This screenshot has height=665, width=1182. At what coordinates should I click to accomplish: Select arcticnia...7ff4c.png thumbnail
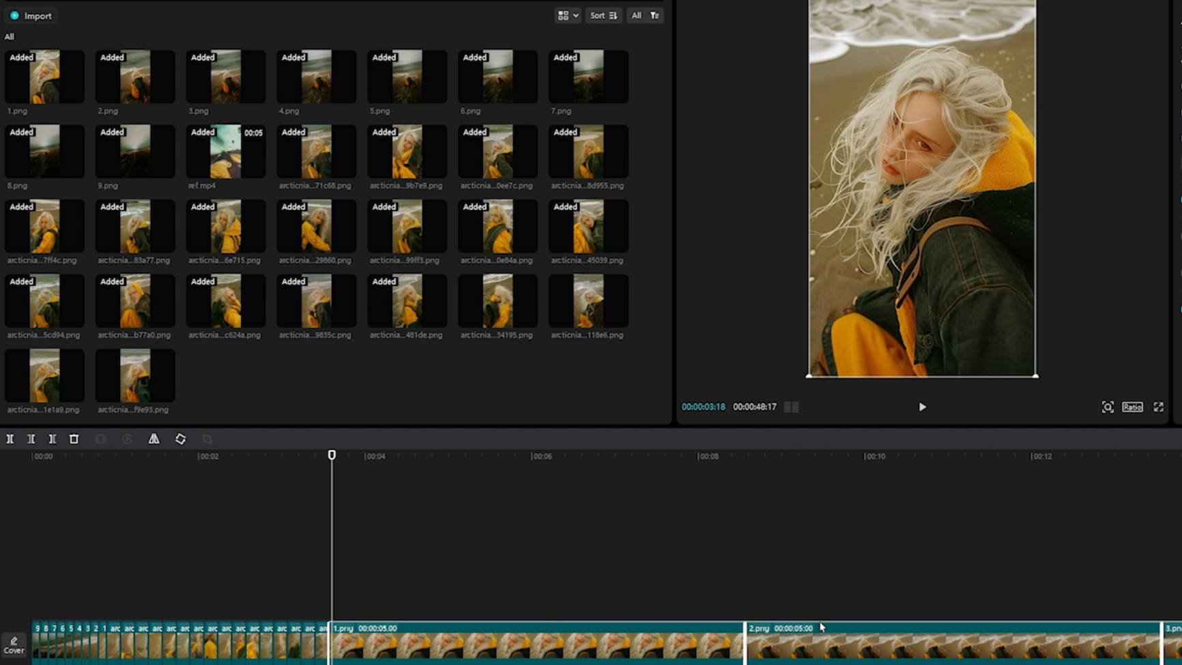44,226
